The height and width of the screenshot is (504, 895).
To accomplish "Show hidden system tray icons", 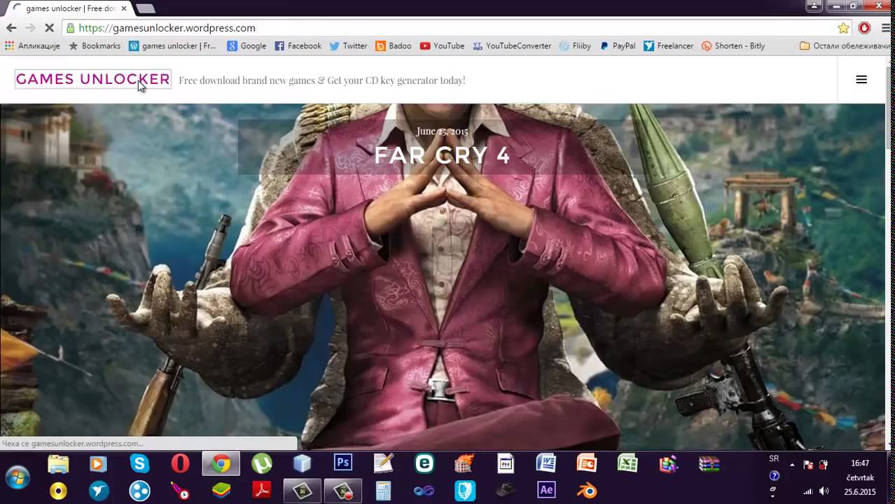I will point(792,464).
